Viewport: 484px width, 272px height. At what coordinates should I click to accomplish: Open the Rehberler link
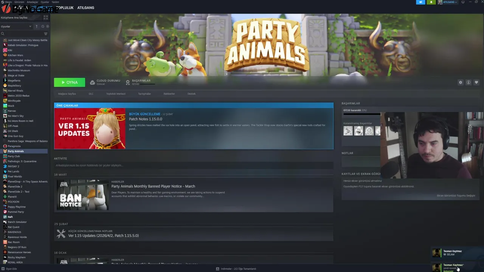pos(169,94)
